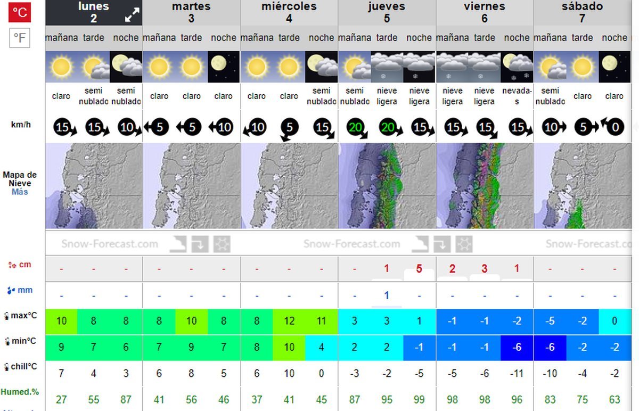This screenshot has width=639, height=411.
Task: Click the min°C row label
Action: [x=20, y=341]
